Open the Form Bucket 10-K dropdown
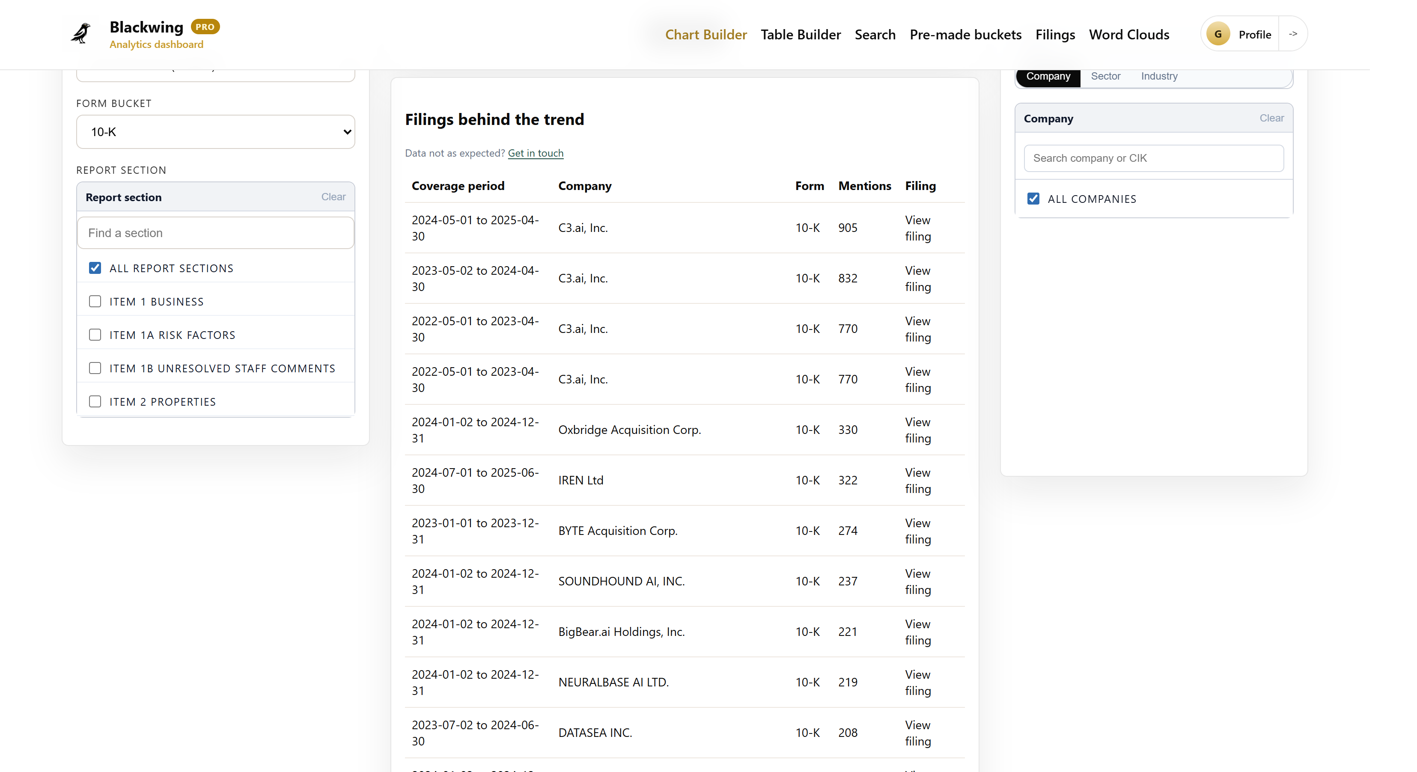 [x=215, y=132]
